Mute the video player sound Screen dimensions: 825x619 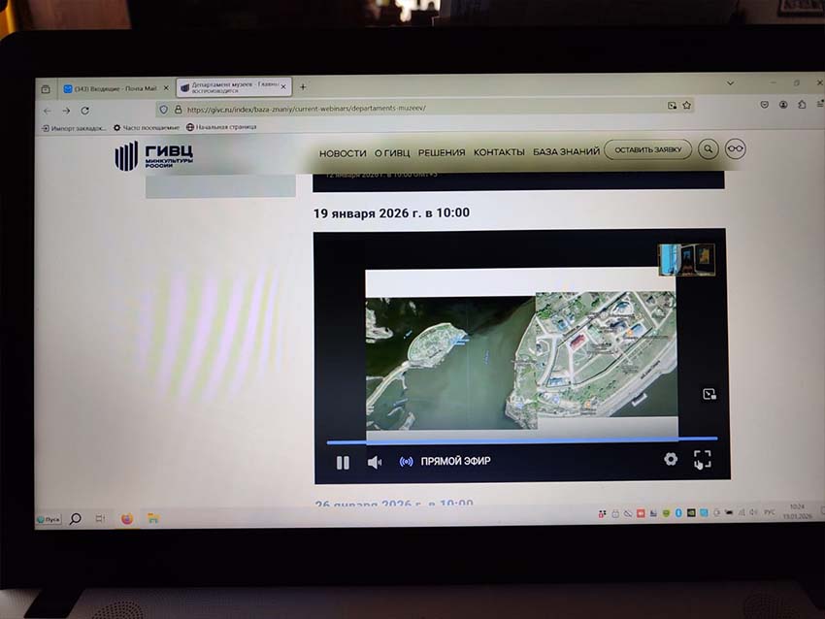coord(374,462)
